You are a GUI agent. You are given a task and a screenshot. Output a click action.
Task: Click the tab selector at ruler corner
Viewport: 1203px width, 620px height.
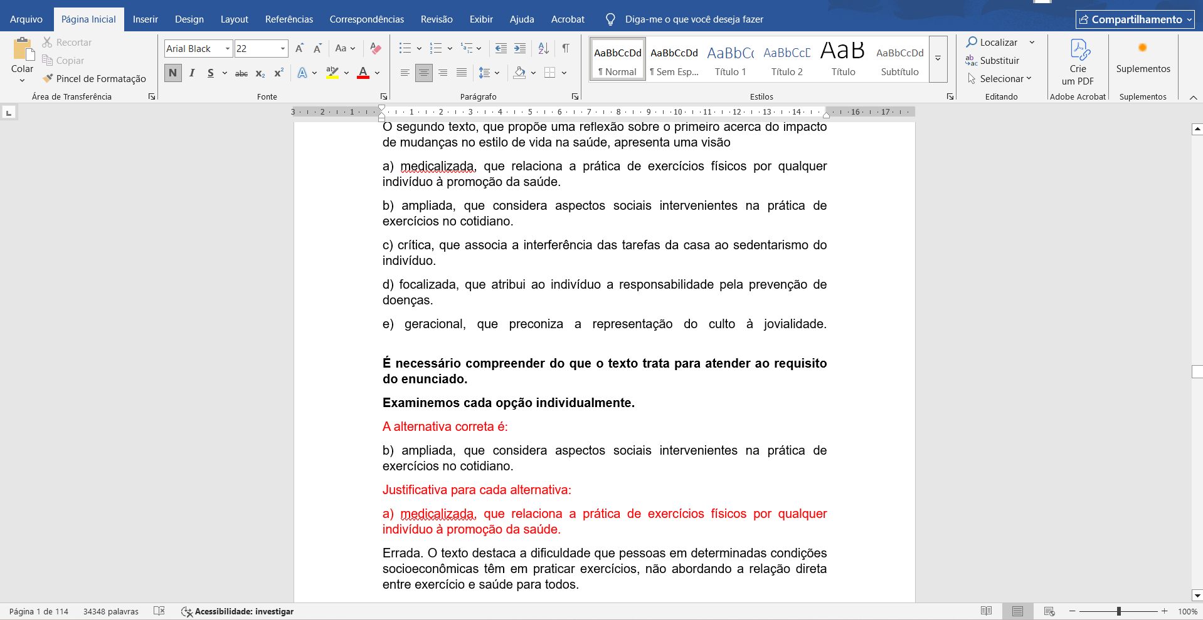[9, 113]
